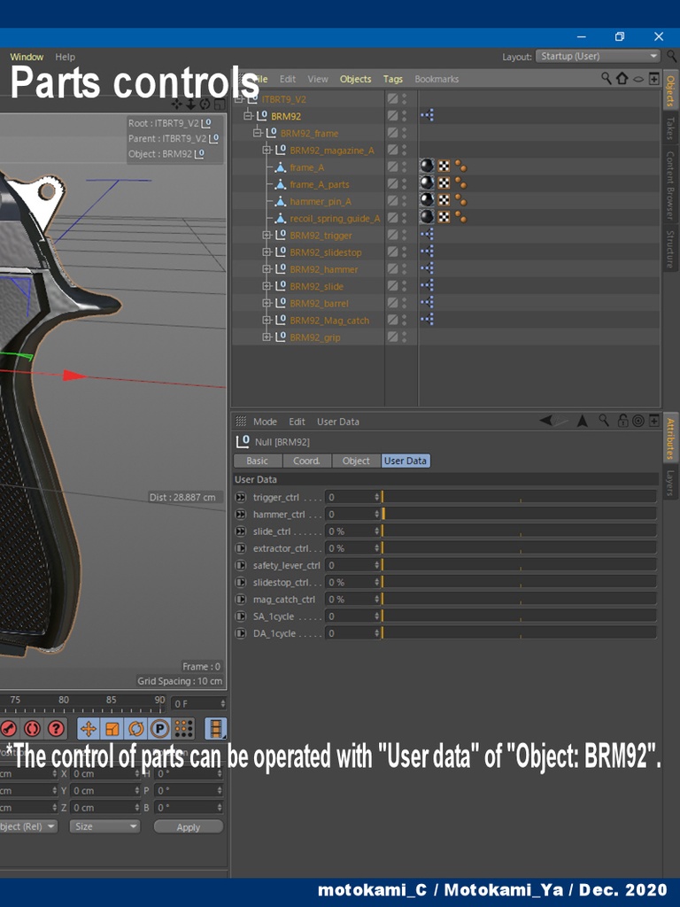Viewport: 680px width, 907px height.
Task: Expand the BRM92_slidestop node
Action: click(x=267, y=252)
